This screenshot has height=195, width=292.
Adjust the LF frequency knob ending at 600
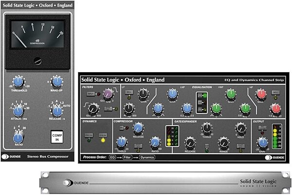[x=128, y=109]
